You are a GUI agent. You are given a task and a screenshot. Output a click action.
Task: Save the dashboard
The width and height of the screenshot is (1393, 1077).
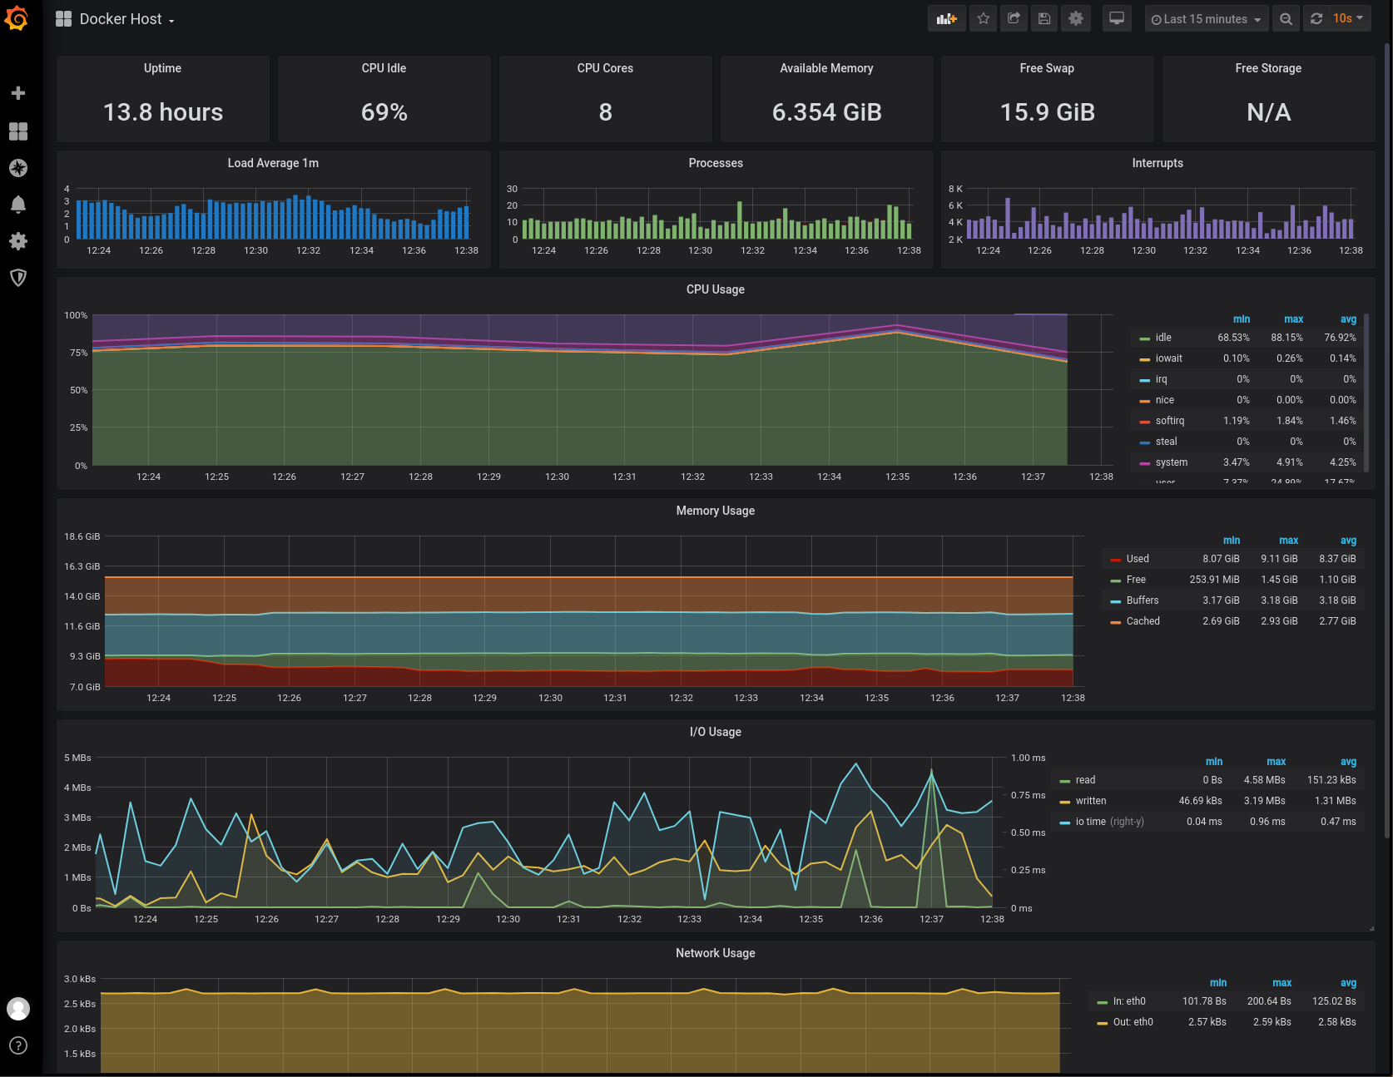tap(1044, 18)
